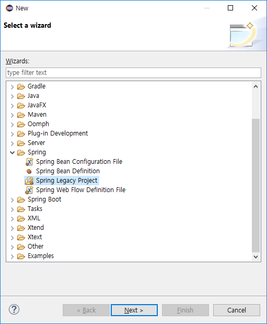Expand the Other category

[13, 247]
